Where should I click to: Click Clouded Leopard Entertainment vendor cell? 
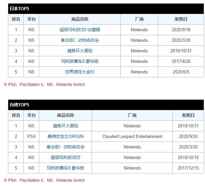[132, 137]
